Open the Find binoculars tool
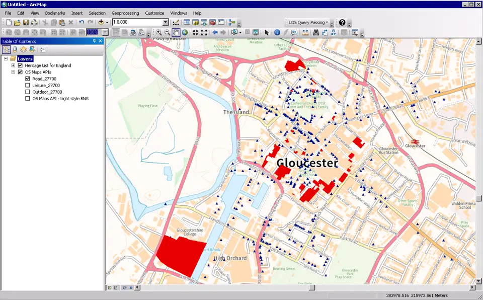483x300 pixels. [x=316, y=32]
